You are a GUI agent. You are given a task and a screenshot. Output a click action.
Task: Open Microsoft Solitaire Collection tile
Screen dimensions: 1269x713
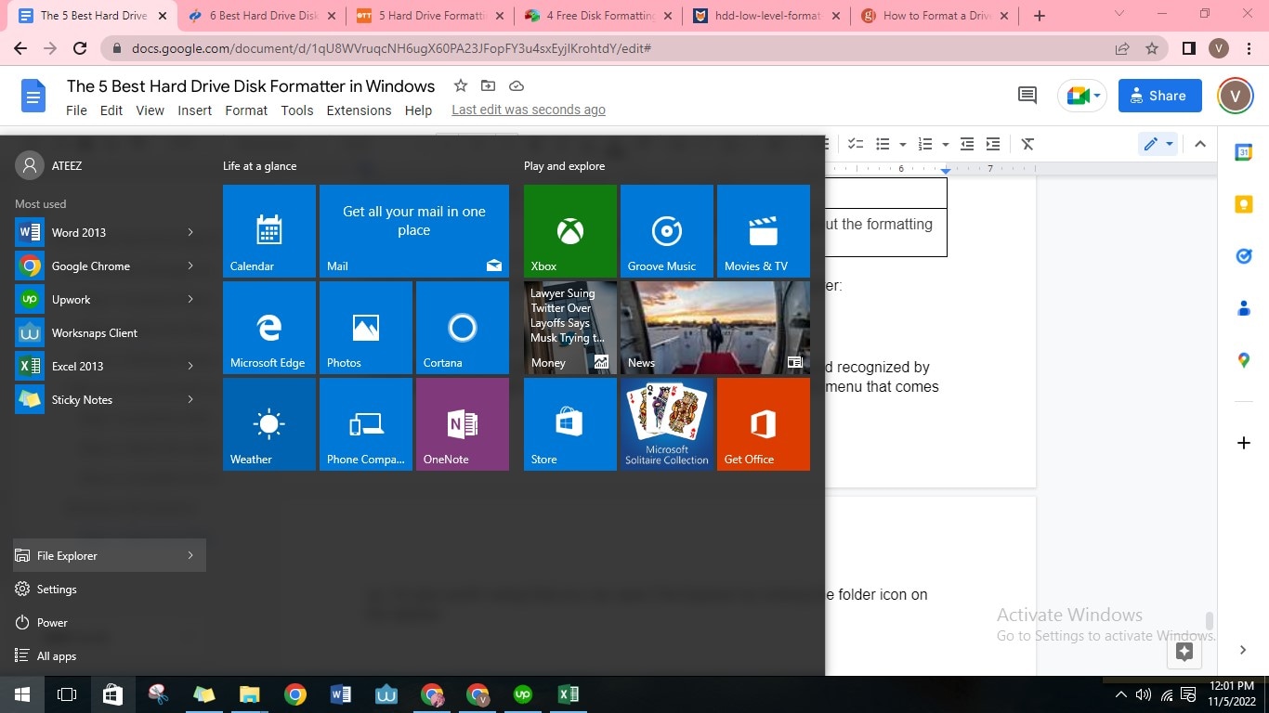[667, 424]
